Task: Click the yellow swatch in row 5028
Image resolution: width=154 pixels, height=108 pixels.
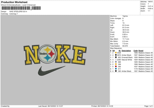Action: tap(116, 53)
